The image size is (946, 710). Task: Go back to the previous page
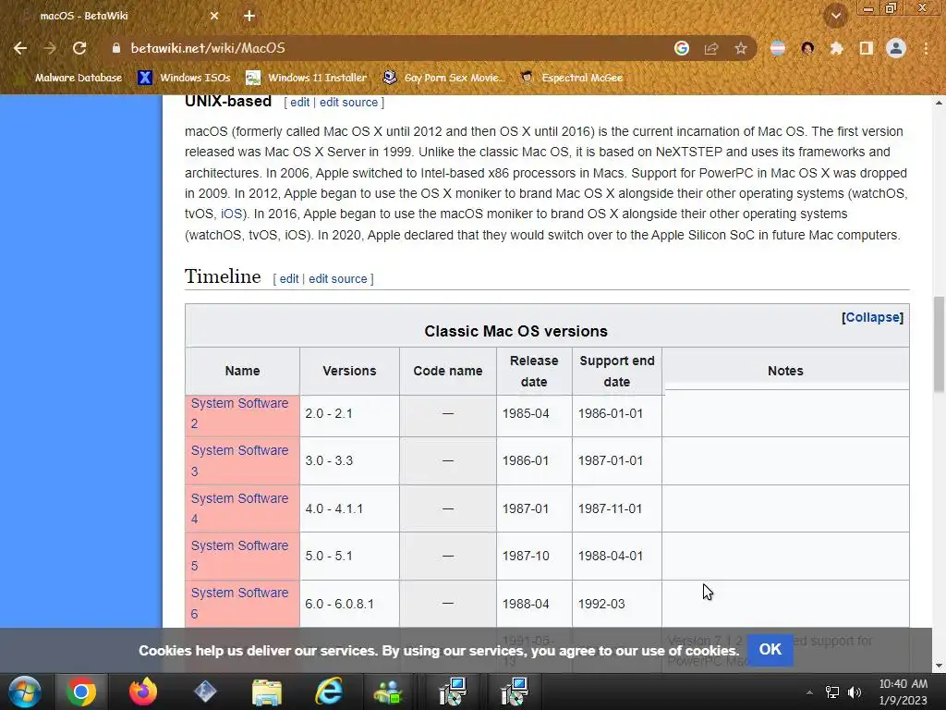click(20, 48)
